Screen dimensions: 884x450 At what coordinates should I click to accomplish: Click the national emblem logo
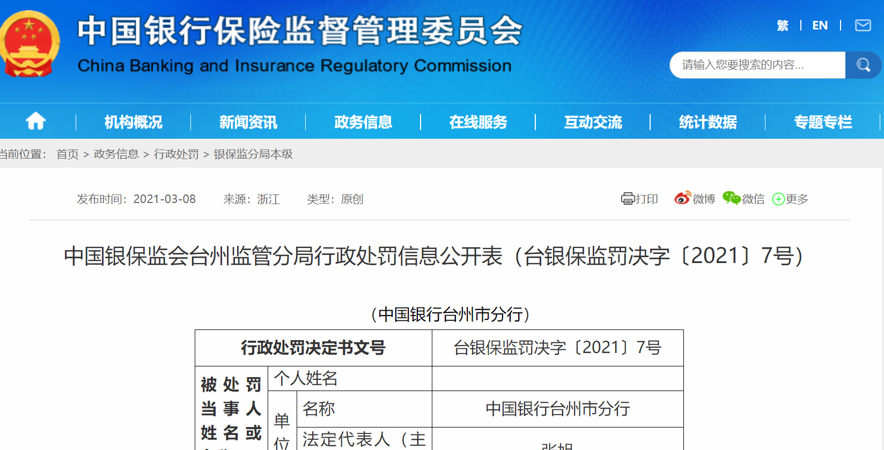pos(30,44)
